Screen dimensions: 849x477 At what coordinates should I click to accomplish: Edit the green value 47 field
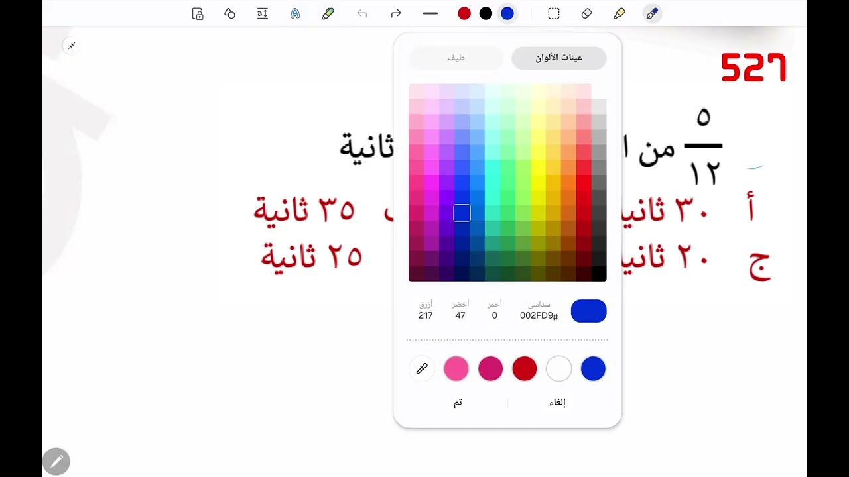point(460,315)
